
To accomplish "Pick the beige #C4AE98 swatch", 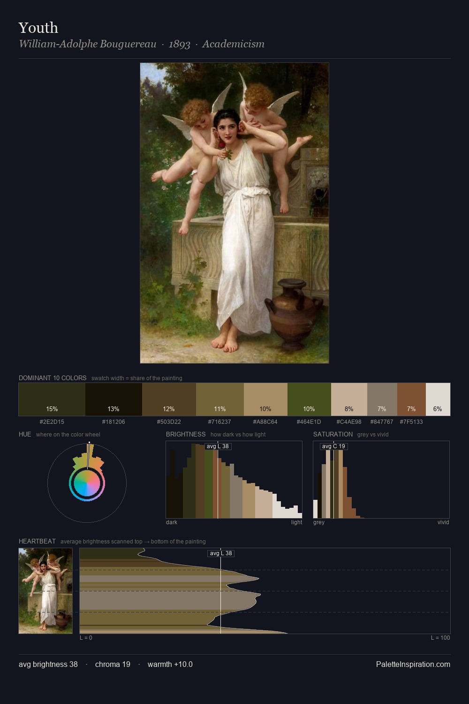I will tap(349, 399).
